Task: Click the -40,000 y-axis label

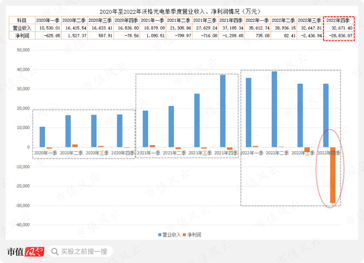Action: click(x=23, y=225)
